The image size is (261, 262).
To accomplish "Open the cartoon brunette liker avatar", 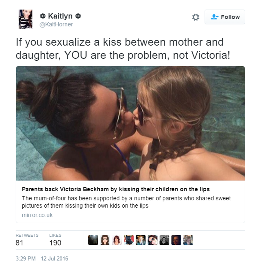I will click(x=105, y=240).
